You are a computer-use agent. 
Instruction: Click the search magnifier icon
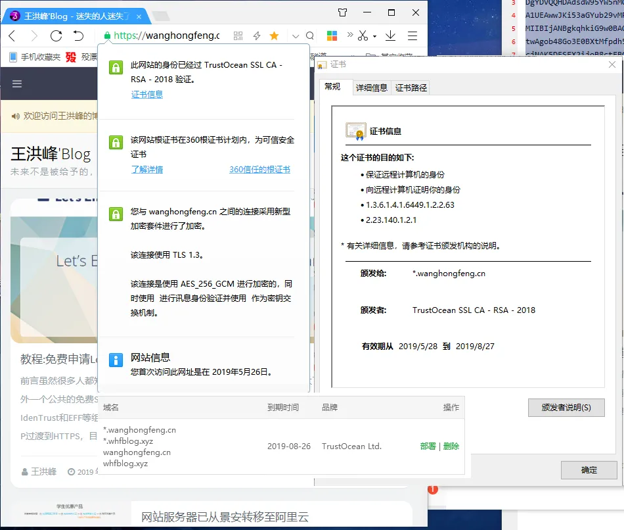click(309, 36)
